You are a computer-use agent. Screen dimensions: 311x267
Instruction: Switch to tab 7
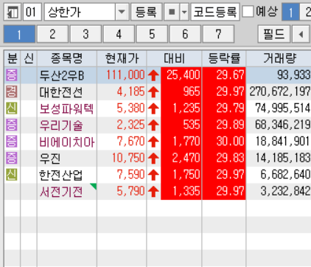coord(218,34)
